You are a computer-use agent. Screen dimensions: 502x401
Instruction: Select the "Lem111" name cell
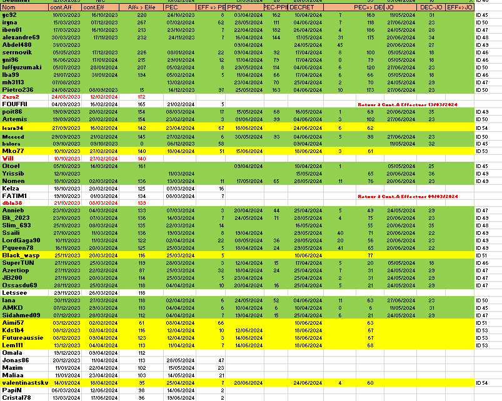click(24, 345)
